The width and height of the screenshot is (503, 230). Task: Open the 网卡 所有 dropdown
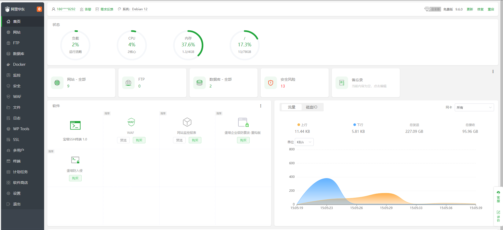[474, 107]
